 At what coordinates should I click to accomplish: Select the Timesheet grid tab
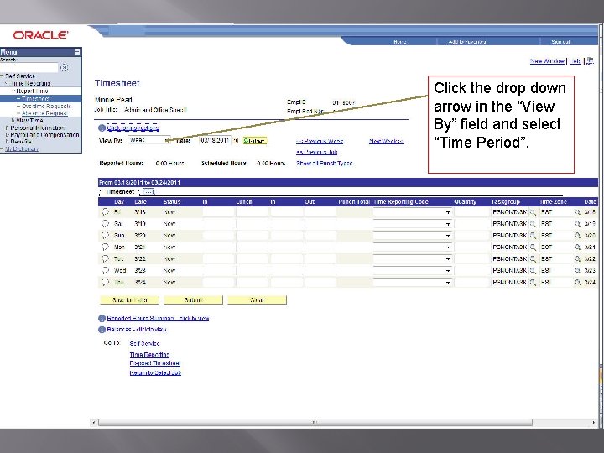pos(119,191)
